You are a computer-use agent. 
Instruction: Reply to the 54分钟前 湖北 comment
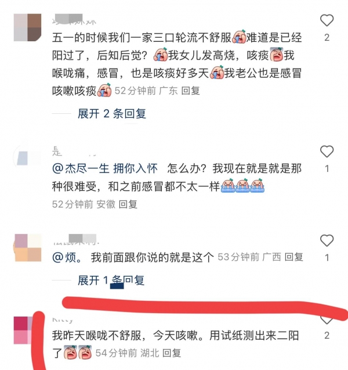click(172, 353)
